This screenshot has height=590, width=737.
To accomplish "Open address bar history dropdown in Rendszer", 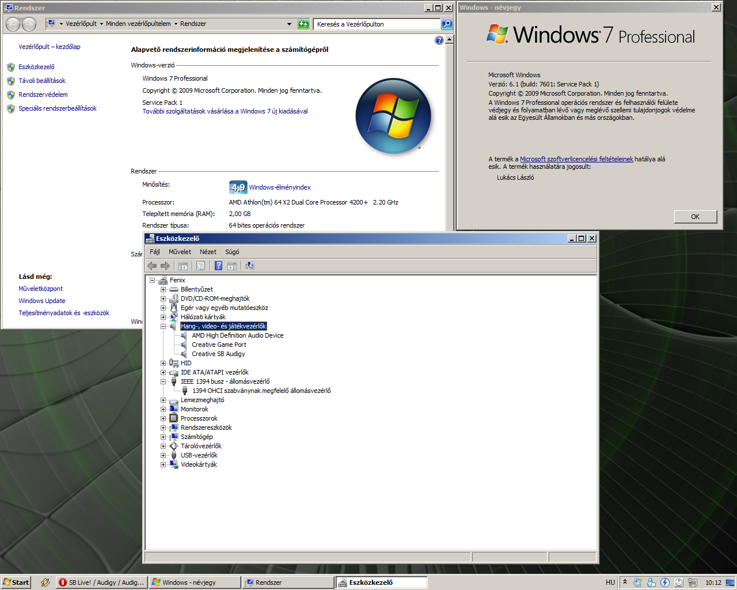I will (x=289, y=24).
